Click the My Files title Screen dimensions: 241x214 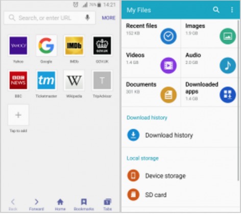139,10
